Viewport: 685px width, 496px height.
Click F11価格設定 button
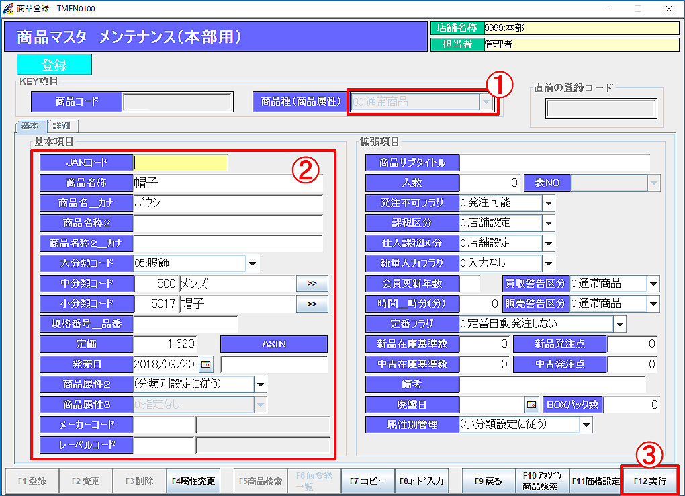pos(596,481)
